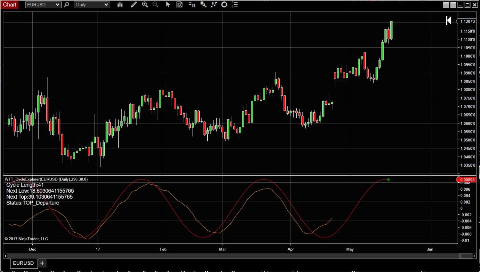The height and width of the screenshot is (272, 480).
Task: Click the return-to-latest-bar arrow icon
Action: pos(448,20)
